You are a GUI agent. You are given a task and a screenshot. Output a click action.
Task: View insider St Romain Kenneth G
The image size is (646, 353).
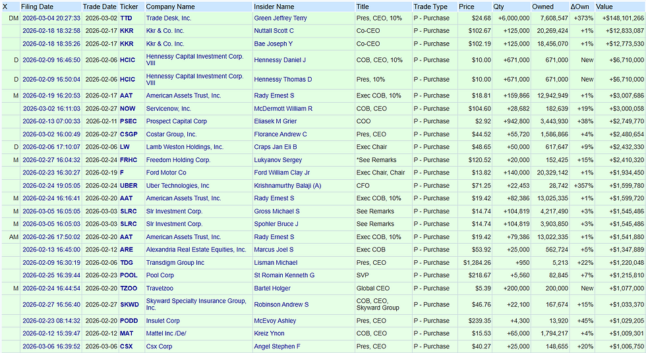pyautogui.click(x=284, y=275)
